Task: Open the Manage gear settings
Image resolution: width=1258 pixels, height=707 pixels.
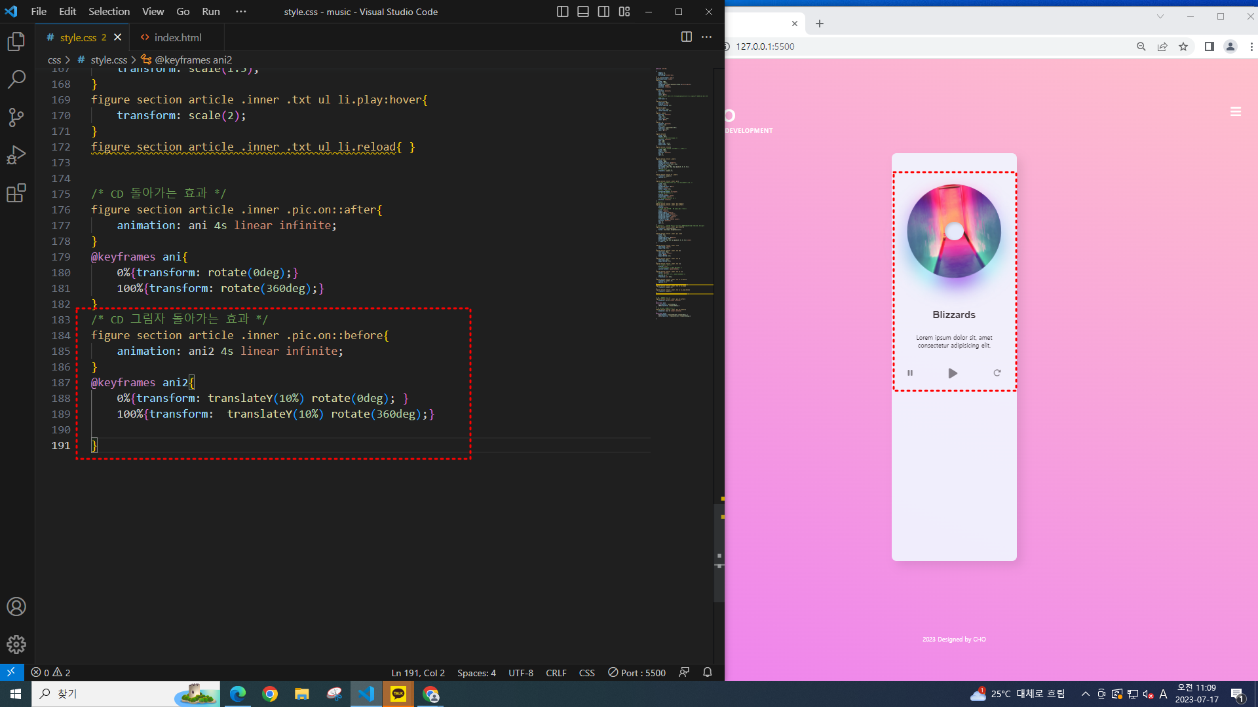Action: pyautogui.click(x=16, y=644)
